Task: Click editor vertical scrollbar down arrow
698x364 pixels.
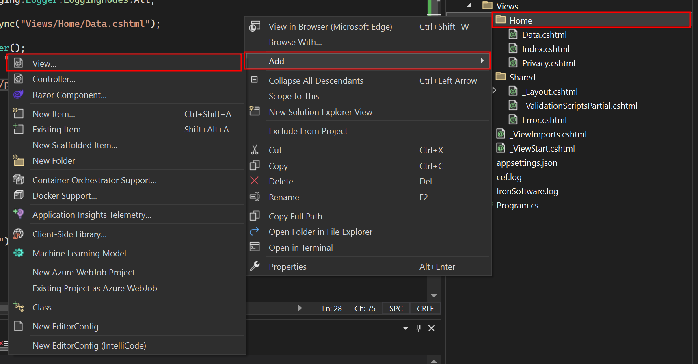Action: click(434, 296)
